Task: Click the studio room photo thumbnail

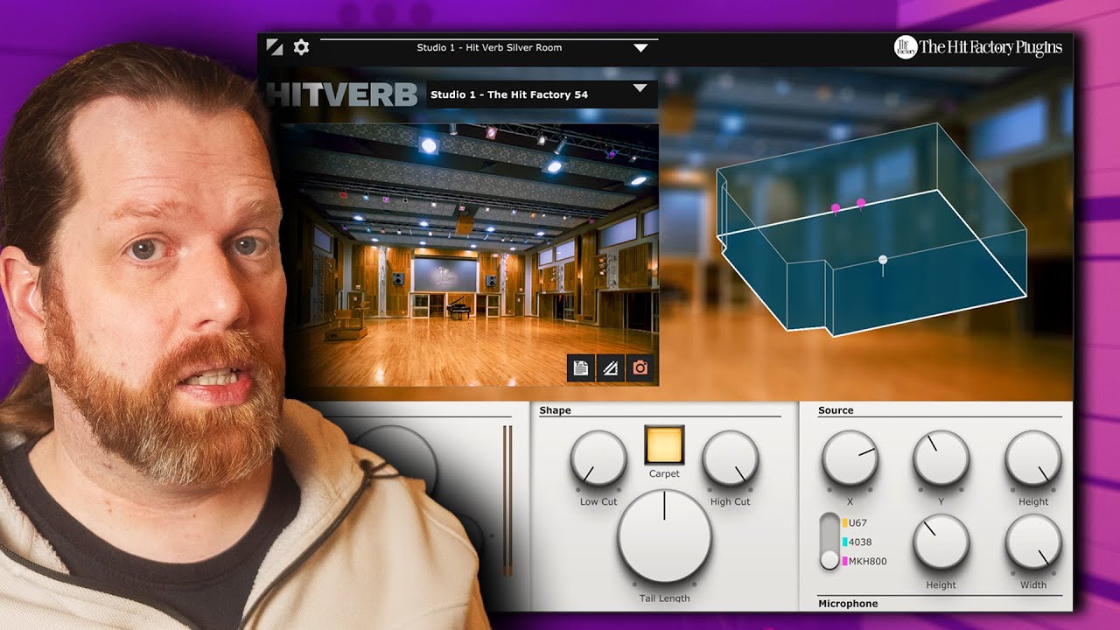Action: [x=470, y=255]
